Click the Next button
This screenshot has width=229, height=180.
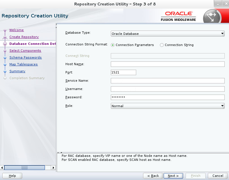point(173,176)
